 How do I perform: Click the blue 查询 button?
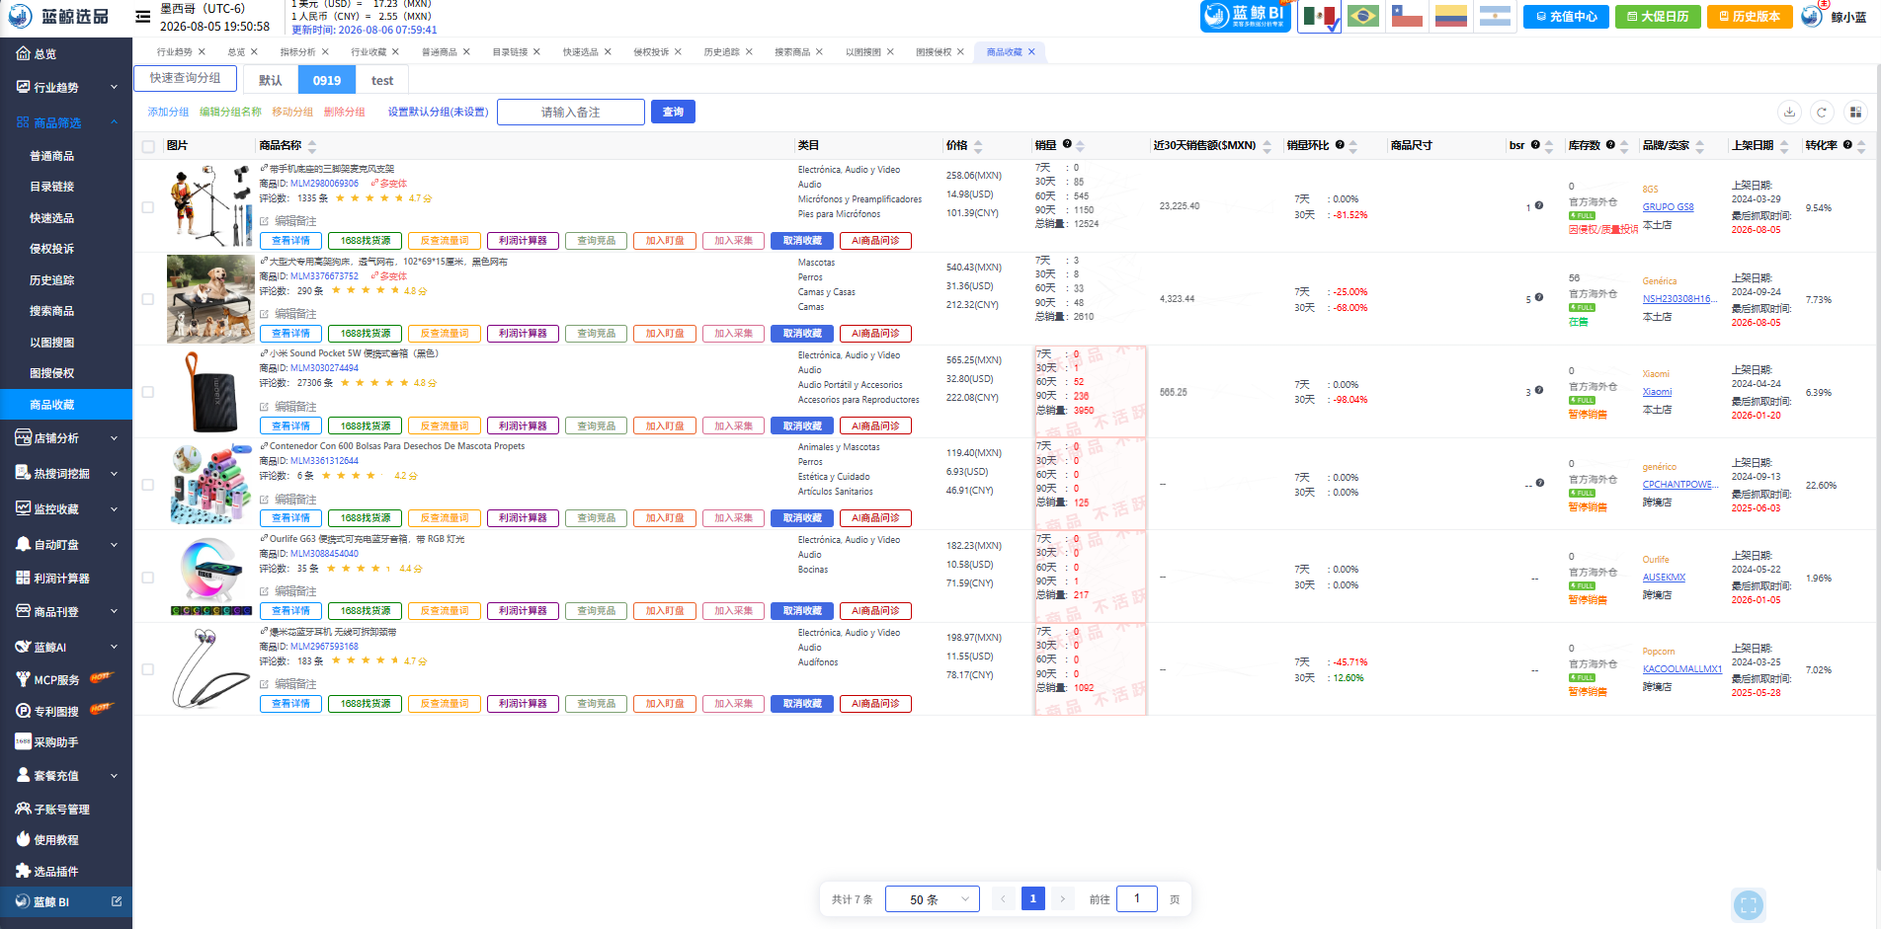(673, 112)
